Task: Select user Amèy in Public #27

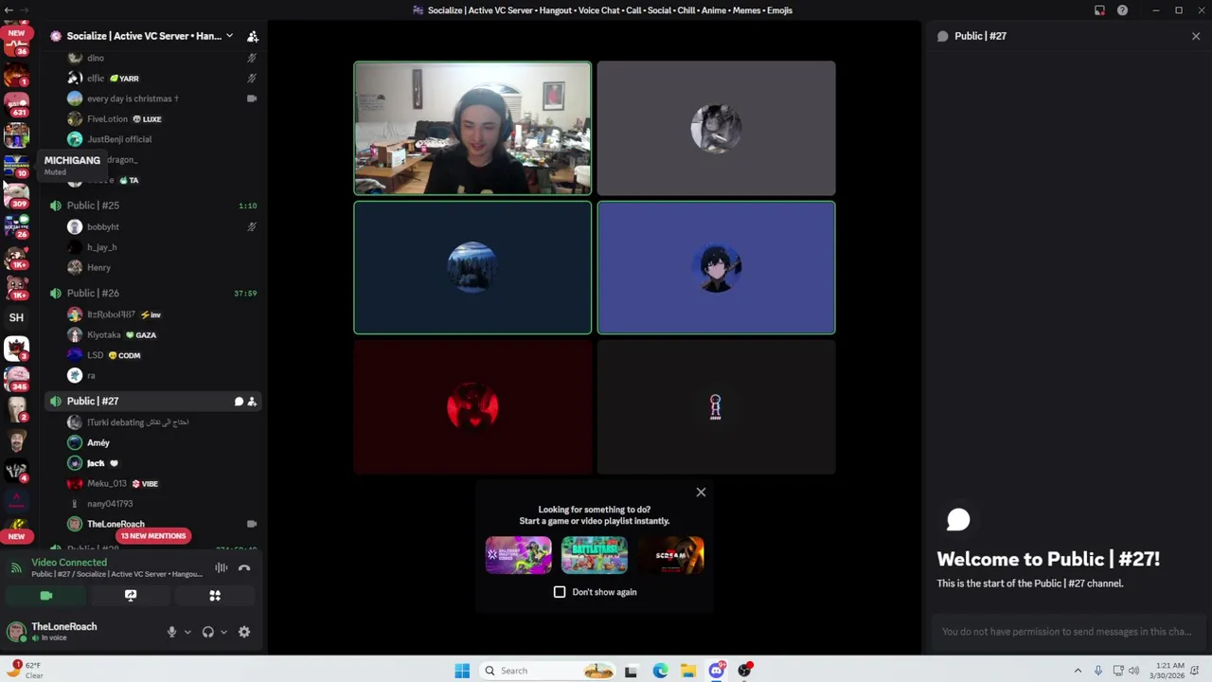Action: [x=153, y=443]
